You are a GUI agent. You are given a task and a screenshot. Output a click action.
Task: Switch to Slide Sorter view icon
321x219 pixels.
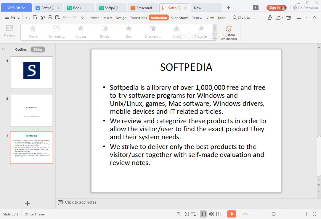tap(211, 214)
